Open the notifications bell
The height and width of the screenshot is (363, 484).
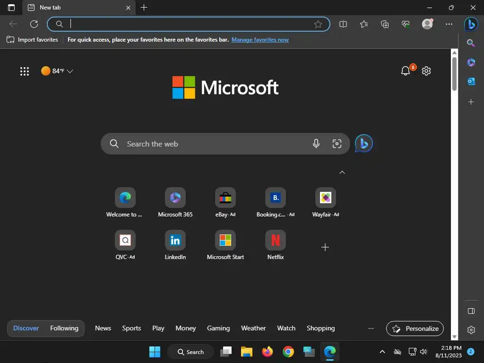(405, 71)
